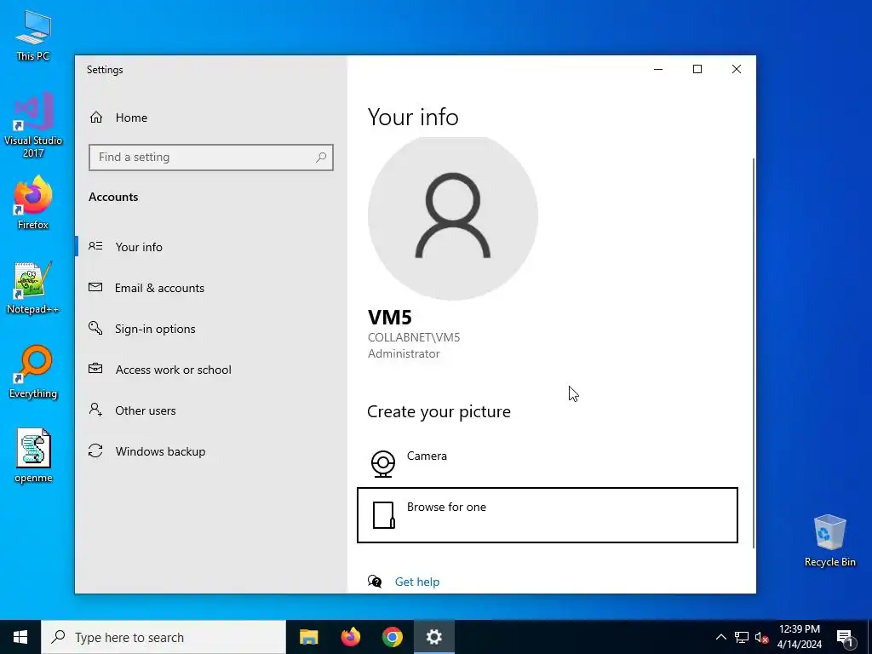Click the COLLABNET\VM5 domain text

(x=414, y=337)
